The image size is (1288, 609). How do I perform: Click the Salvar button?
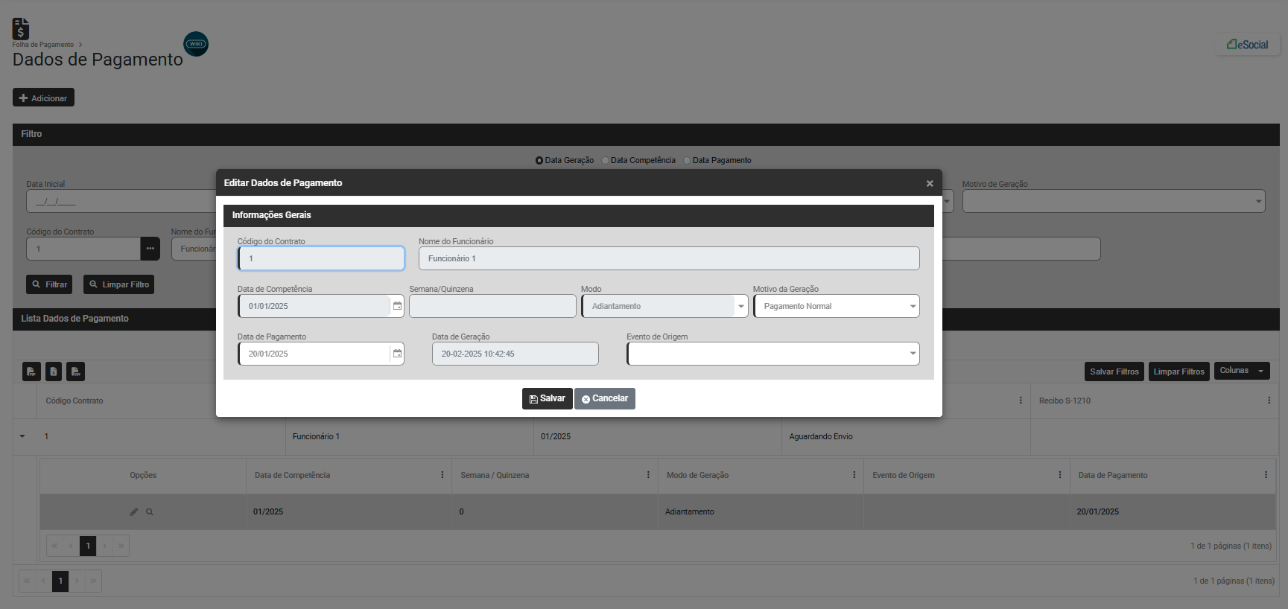[x=547, y=399]
